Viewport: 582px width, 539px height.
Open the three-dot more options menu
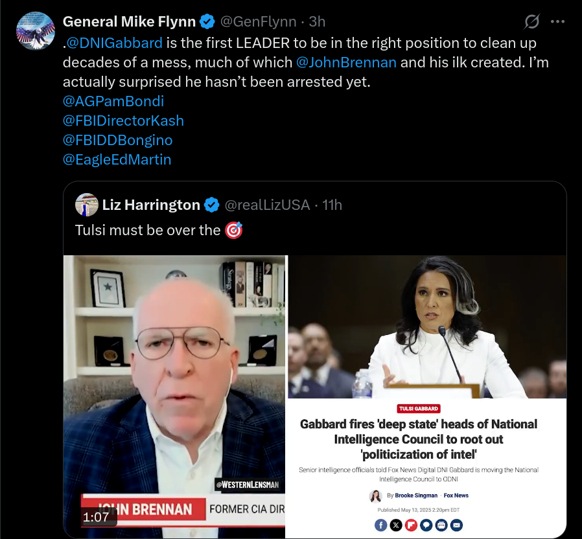pos(557,21)
